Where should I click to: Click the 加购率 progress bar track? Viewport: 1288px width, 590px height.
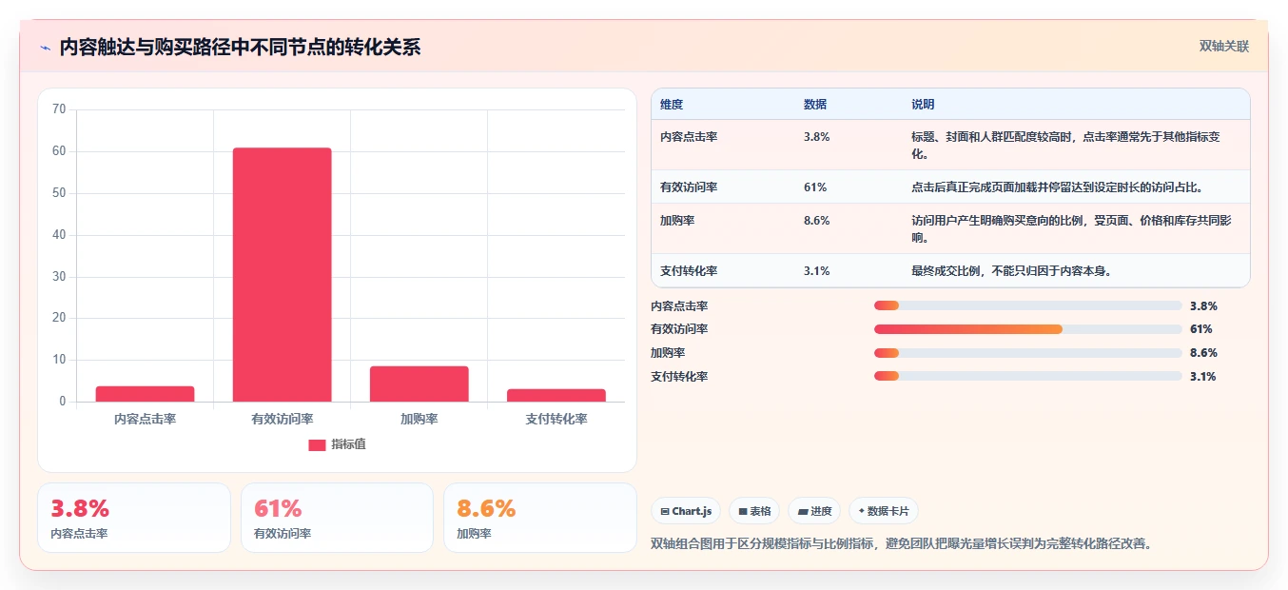click(1027, 353)
